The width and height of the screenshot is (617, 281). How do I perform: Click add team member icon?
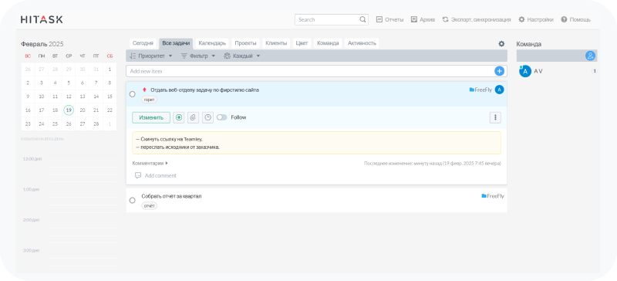590,56
